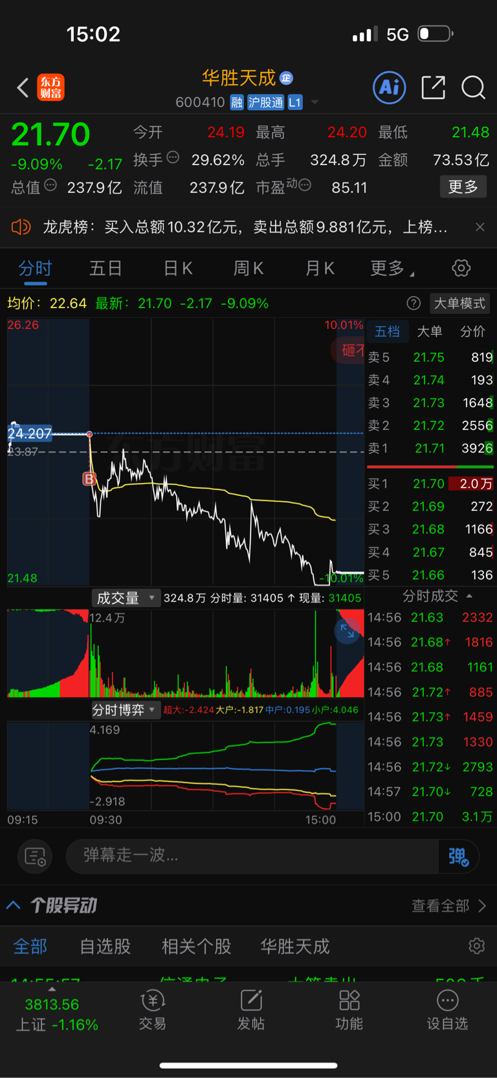Switch to the 日K chart tab
Image resolution: width=497 pixels, height=1078 pixels.
(178, 268)
